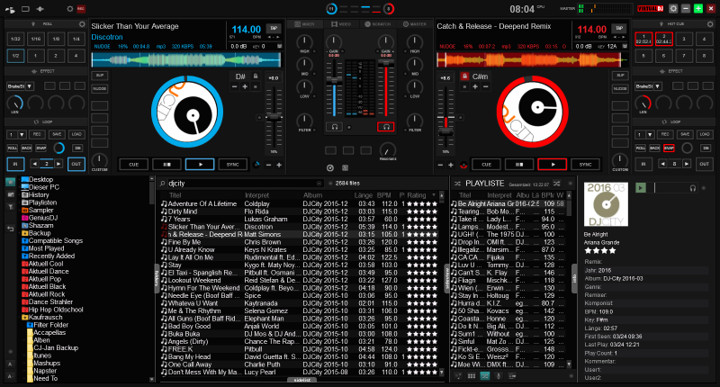
Task: Double left deck loop length arrow
Action: 58,164
